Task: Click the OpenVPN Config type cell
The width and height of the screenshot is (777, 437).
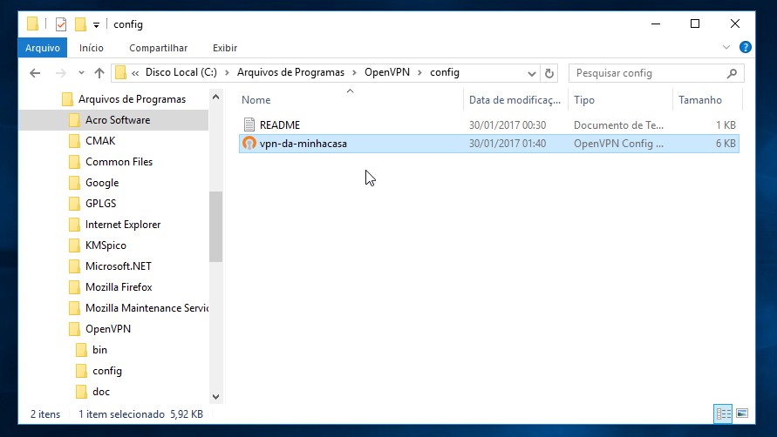Action: pos(618,144)
